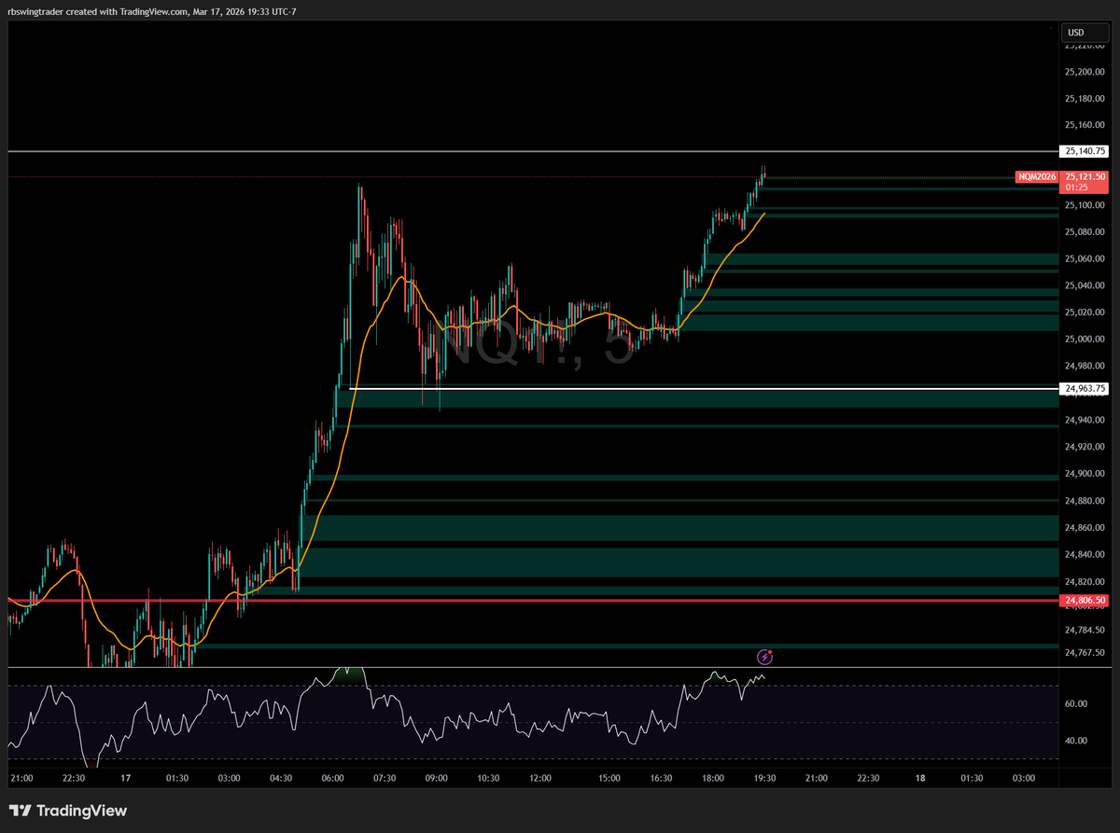The height and width of the screenshot is (833, 1120).
Task: Click 25,160.00 on the price axis
Action: tap(1084, 125)
